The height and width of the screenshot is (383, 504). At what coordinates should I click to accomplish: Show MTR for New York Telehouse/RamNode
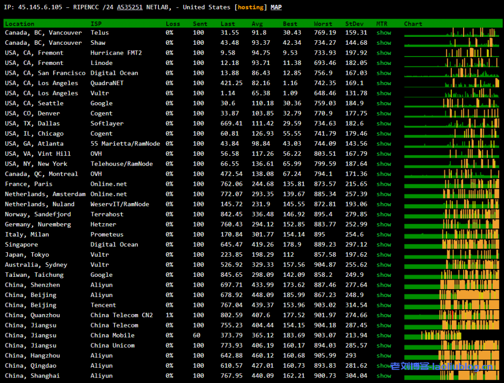(x=383, y=164)
